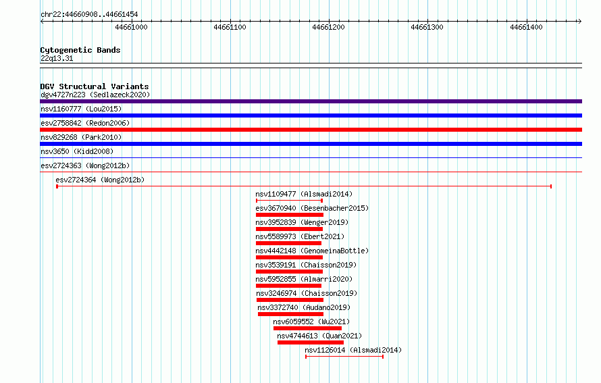The height and width of the screenshot is (383, 601).
Task: Click the dgv4727n223 (Sedlazeck2020) variant label
Action: (x=95, y=95)
